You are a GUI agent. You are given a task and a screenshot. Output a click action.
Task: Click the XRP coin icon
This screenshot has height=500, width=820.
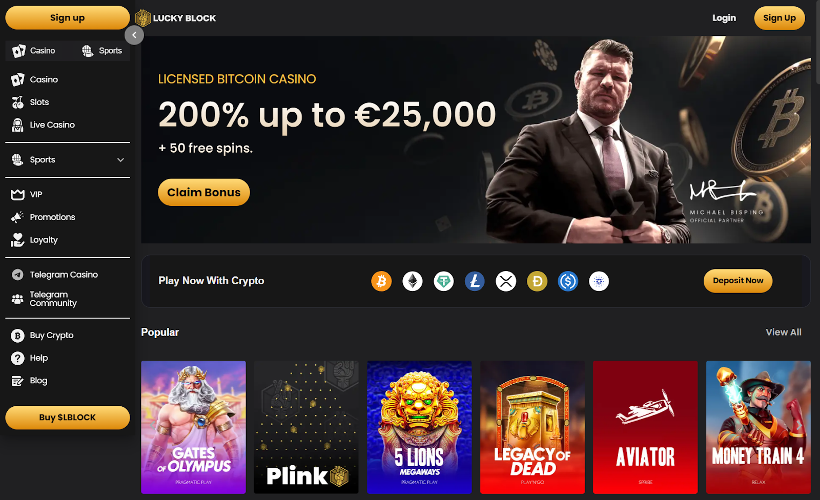(506, 281)
